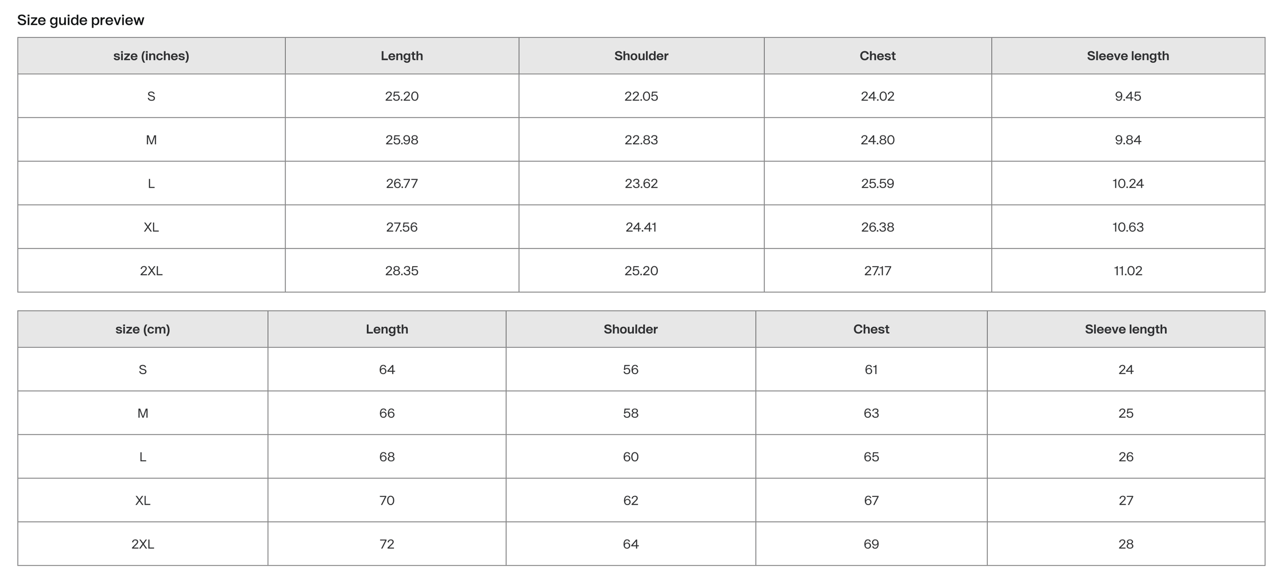Click the 27 sleeve length for XL
1282x578 pixels.
tap(1126, 500)
